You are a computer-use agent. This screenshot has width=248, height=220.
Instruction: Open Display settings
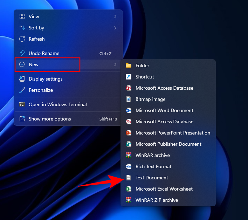(x=46, y=79)
